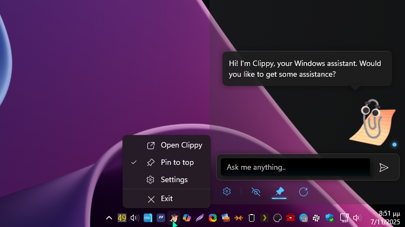Open the dark circle tray icon
Viewport: 405px width, 227px height.
coord(278,218)
